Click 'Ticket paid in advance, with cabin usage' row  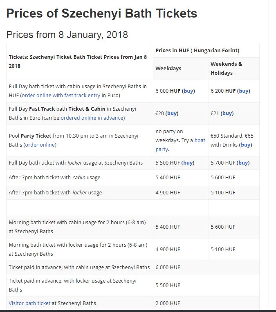tap(133, 267)
